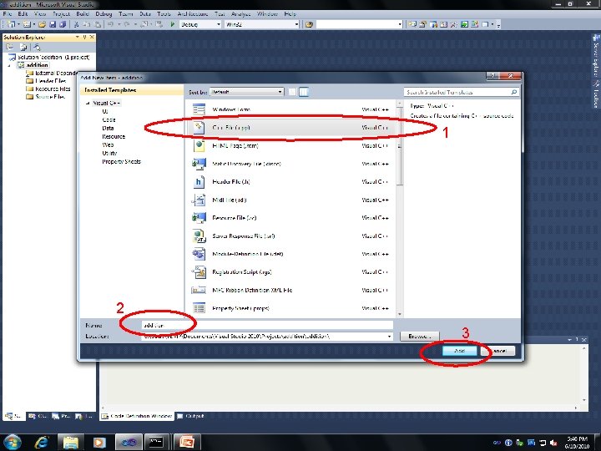Switch to the Output tab
The image size is (601, 451).
pyautogui.click(x=190, y=416)
